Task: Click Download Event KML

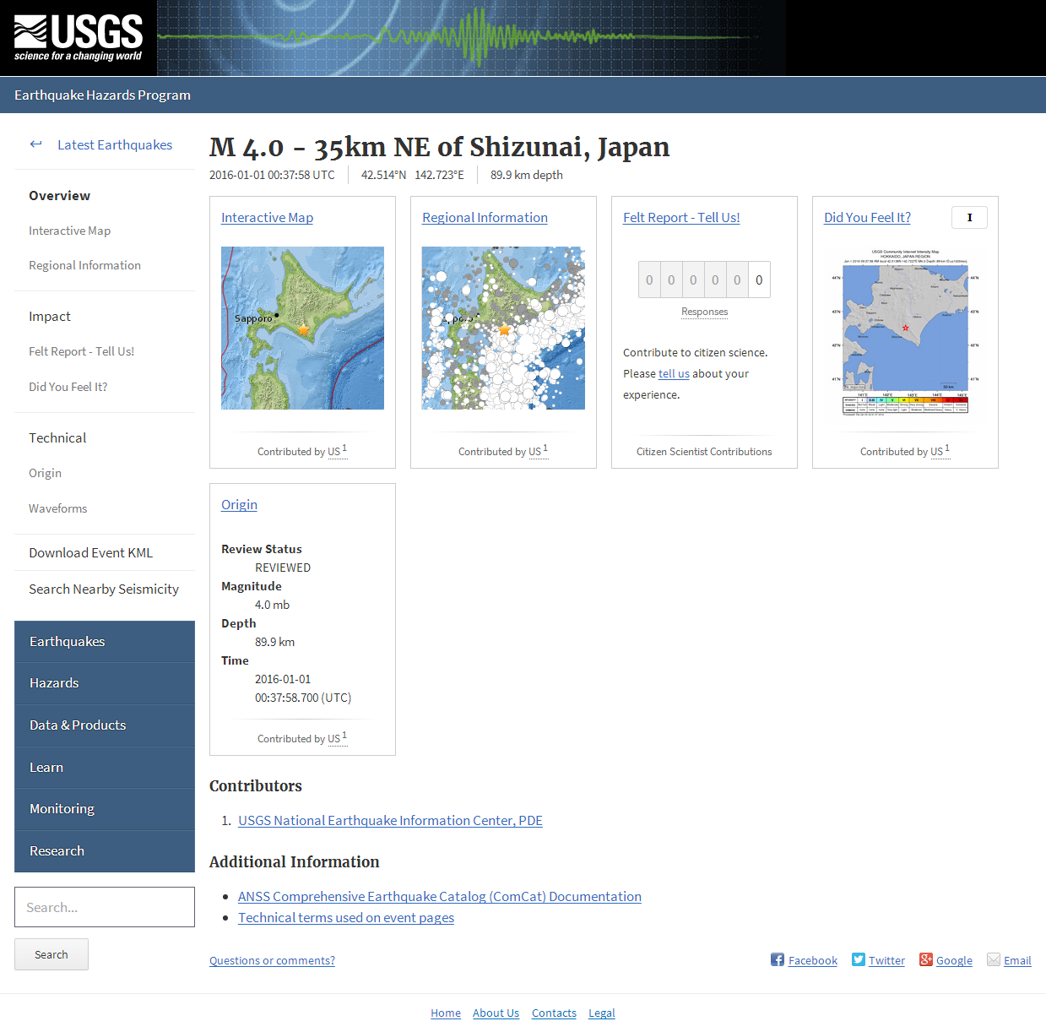Action: pyautogui.click(x=90, y=552)
